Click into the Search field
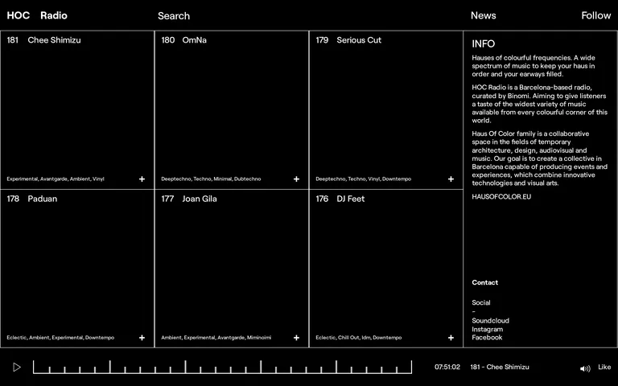Viewport: 618px width, 386px height. coord(174,16)
